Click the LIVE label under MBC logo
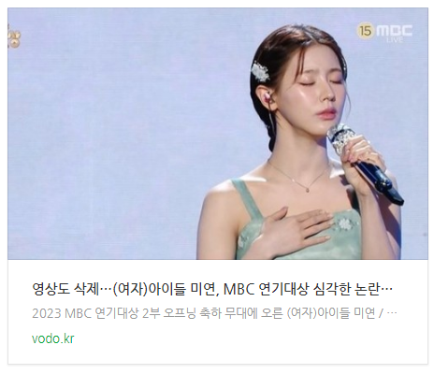This screenshot has height=374, width=434. coord(395,40)
